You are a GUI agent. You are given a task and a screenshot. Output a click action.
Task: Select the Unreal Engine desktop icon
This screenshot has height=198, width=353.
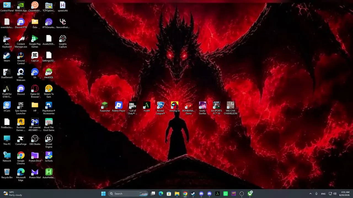(x=49, y=142)
